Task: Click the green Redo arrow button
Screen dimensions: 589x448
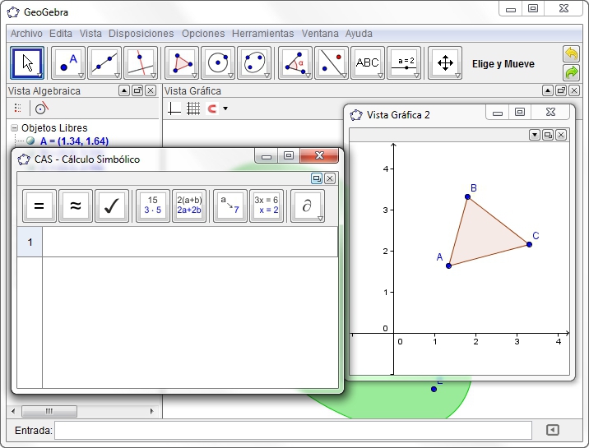Action: pos(572,72)
